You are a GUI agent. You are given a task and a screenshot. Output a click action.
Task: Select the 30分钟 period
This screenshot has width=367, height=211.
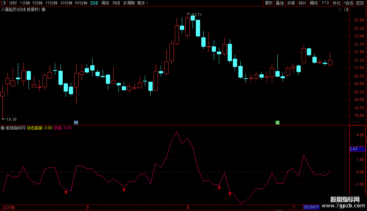[x=66, y=3]
